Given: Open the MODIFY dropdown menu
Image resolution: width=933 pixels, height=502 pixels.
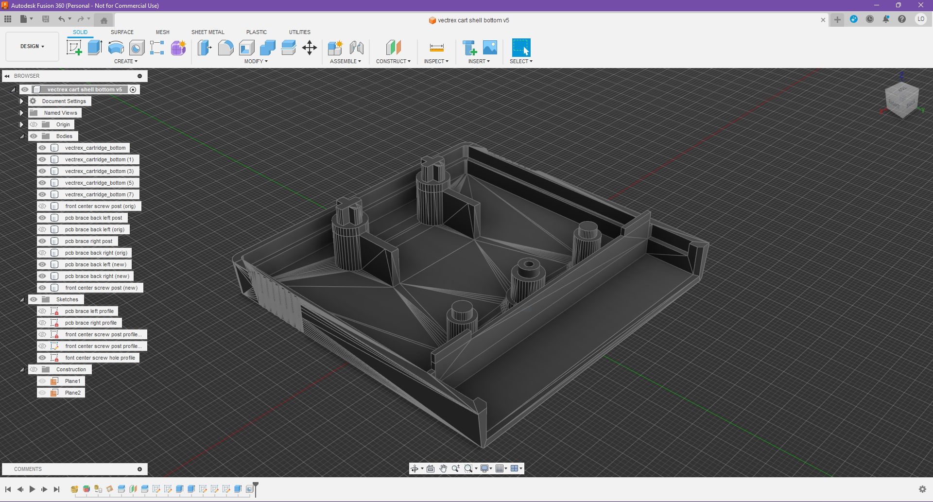Looking at the screenshot, I should click(x=256, y=61).
